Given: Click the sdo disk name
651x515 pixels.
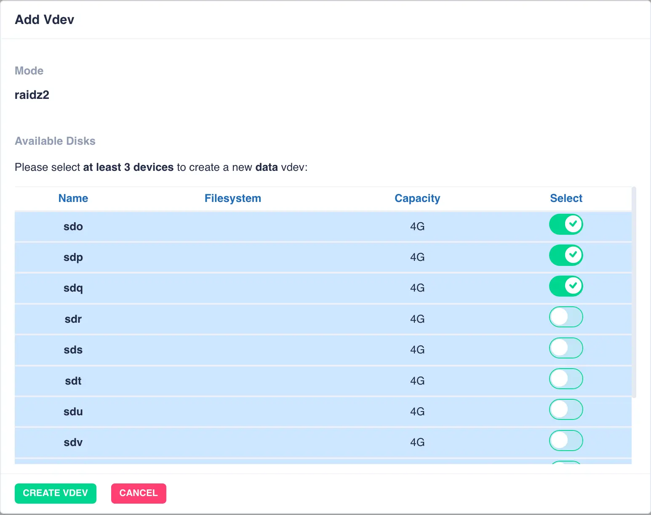Looking at the screenshot, I should point(73,226).
